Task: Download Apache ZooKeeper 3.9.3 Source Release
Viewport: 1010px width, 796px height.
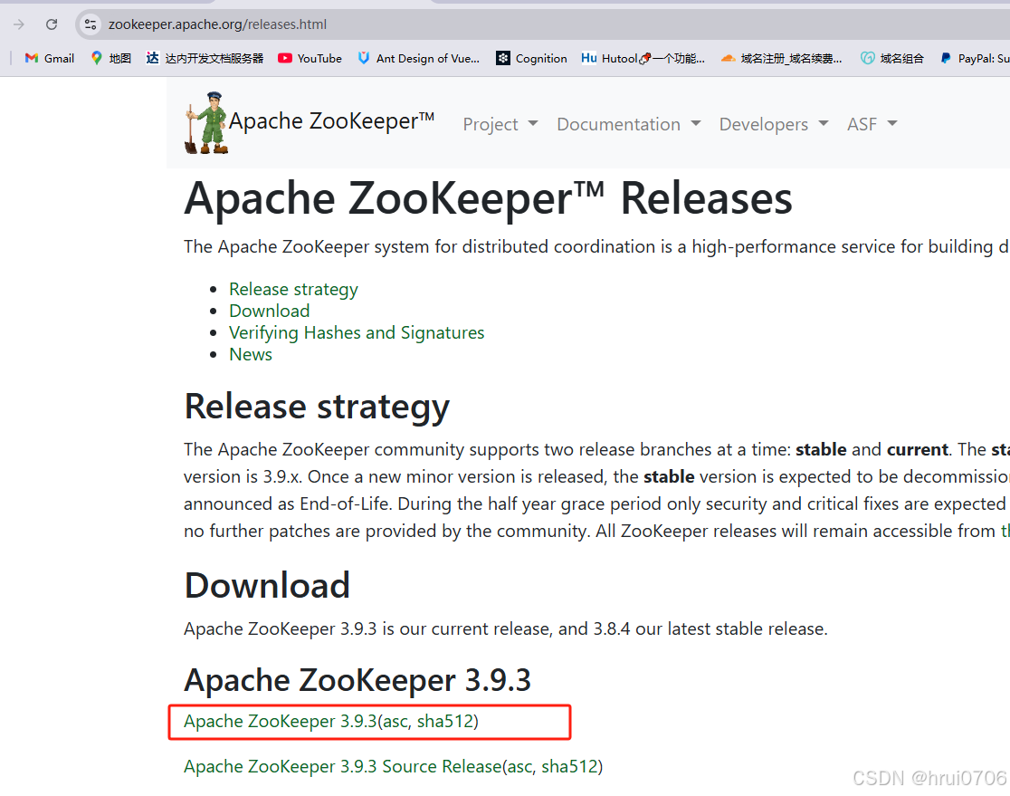Action: [343, 766]
